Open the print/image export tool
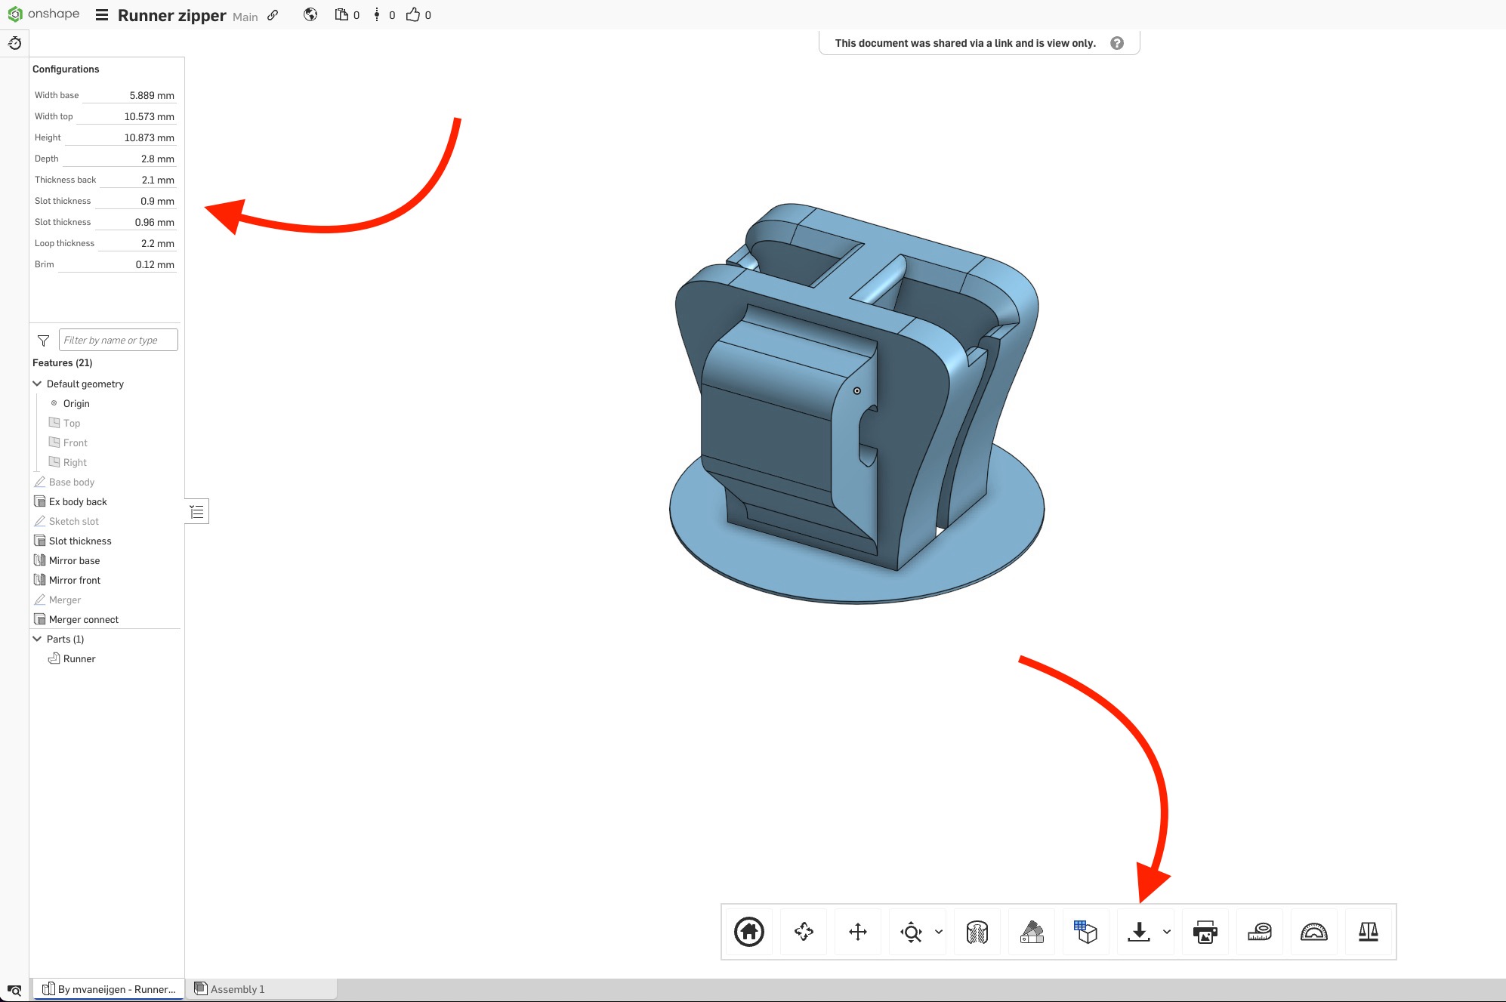The width and height of the screenshot is (1506, 1002). (1205, 932)
